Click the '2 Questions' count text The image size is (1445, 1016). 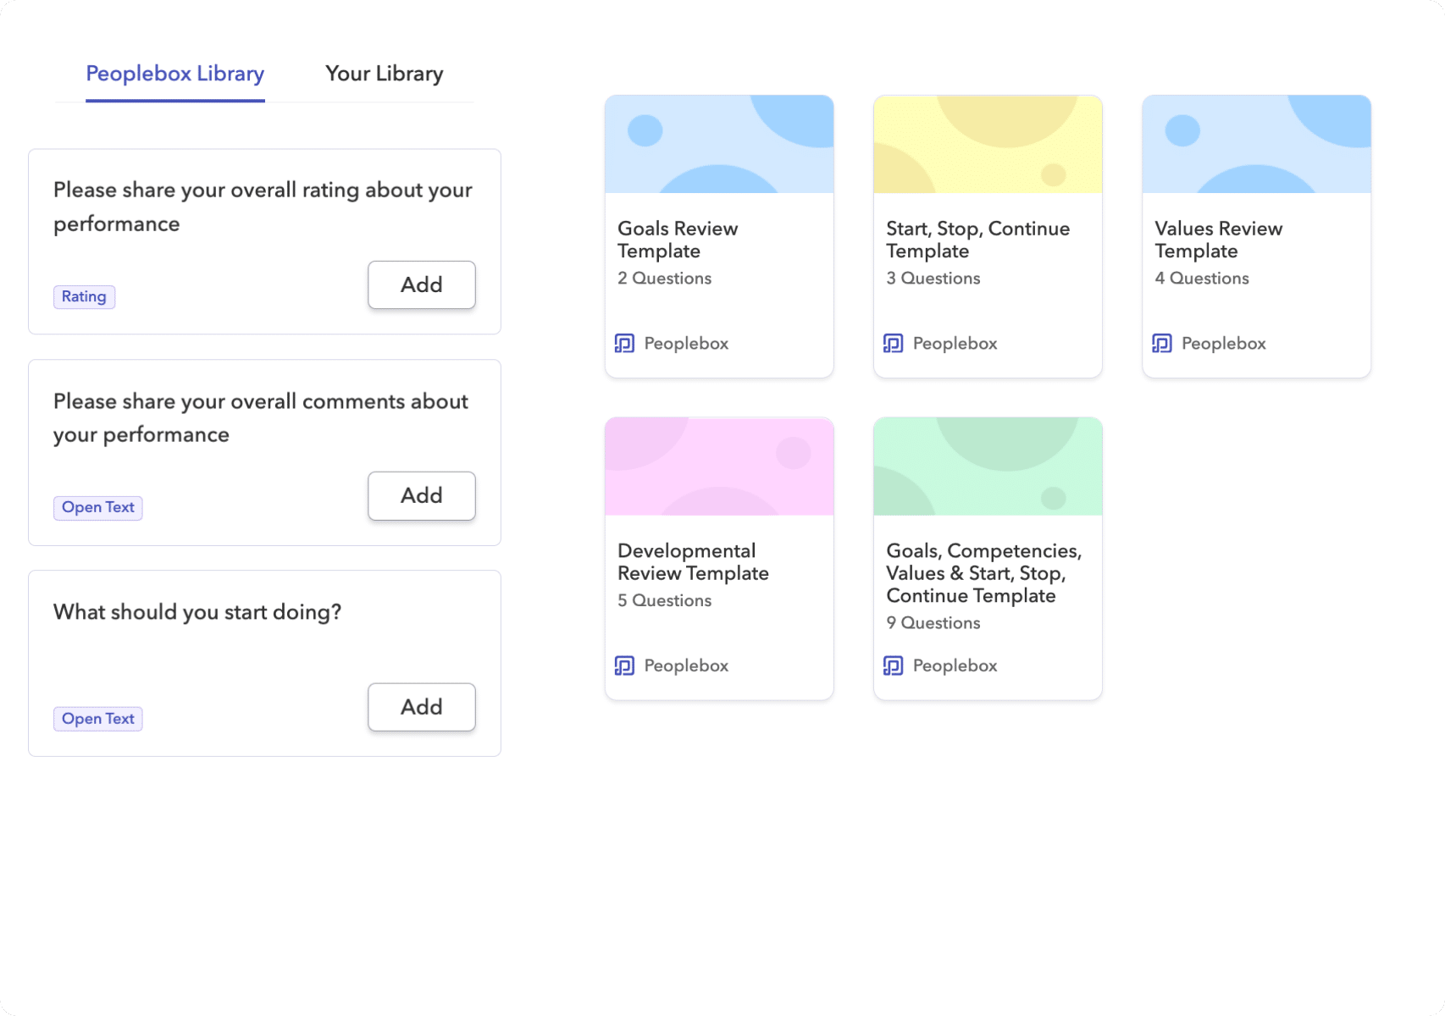[x=664, y=279]
